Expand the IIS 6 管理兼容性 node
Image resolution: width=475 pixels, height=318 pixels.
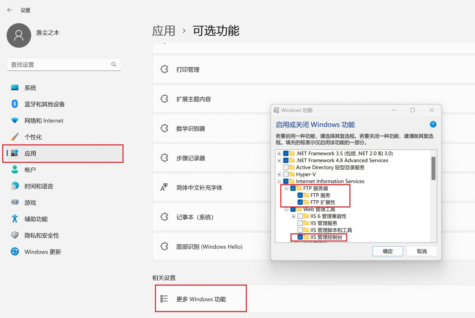tap(294, 216)
